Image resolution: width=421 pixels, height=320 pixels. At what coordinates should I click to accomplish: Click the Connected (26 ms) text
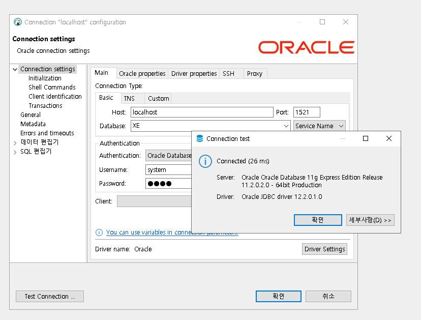[x=243, y=161]
